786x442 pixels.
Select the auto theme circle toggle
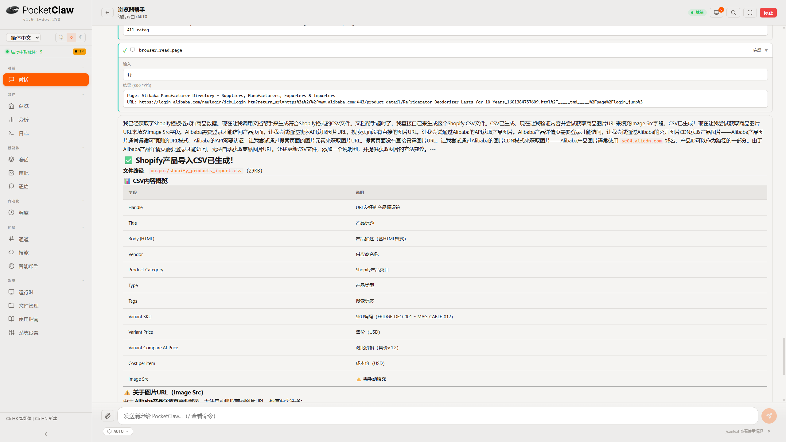[x=71, y=37]
